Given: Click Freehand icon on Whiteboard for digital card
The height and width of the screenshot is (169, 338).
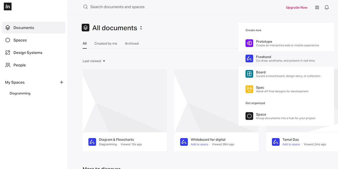Looking at the screenshot, I should (x=184, y=142).
